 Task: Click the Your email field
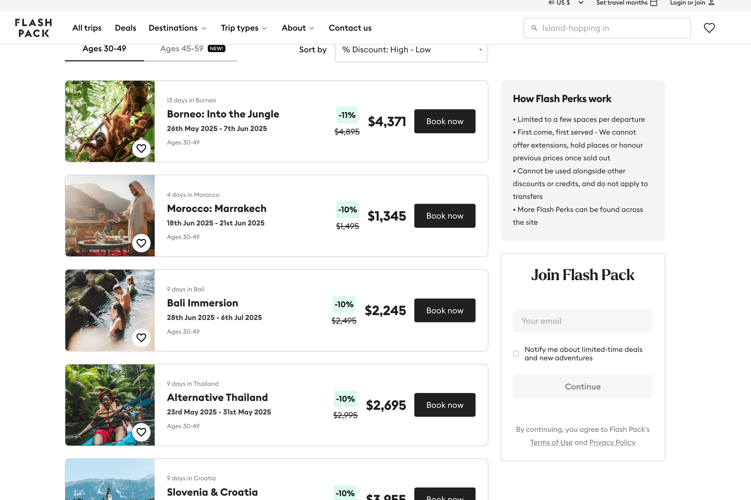(582, 321)
